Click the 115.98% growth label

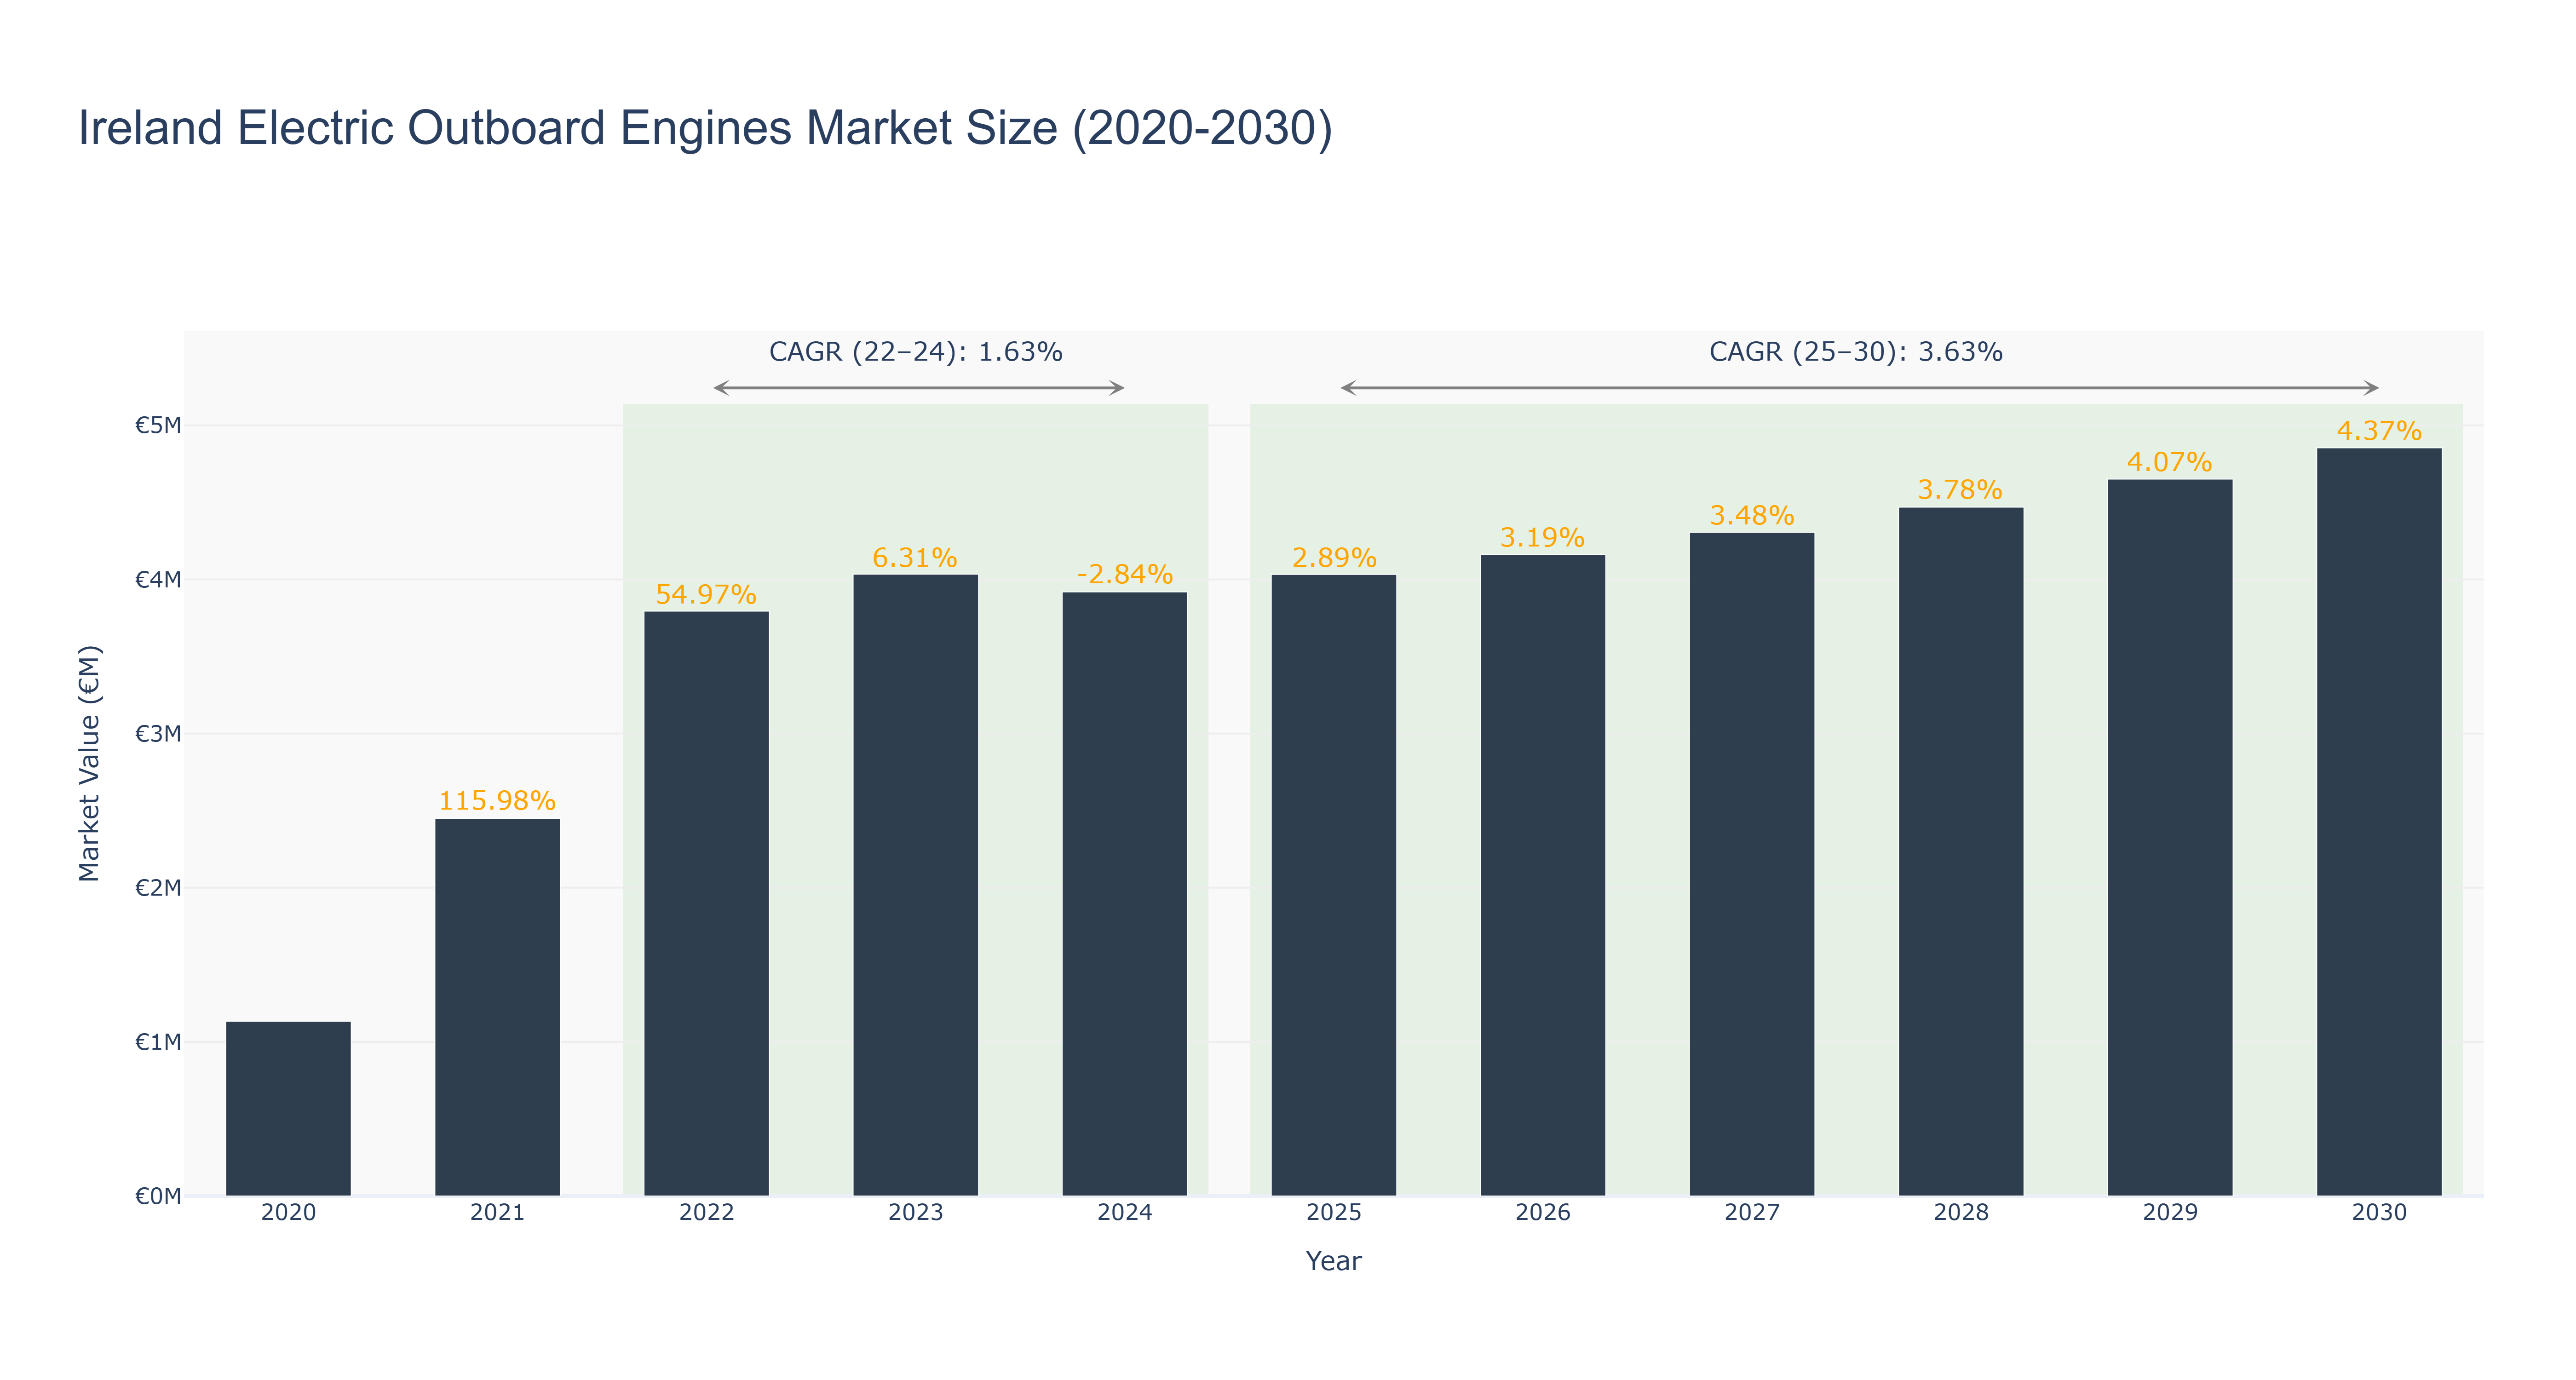(x=497, y=800)
